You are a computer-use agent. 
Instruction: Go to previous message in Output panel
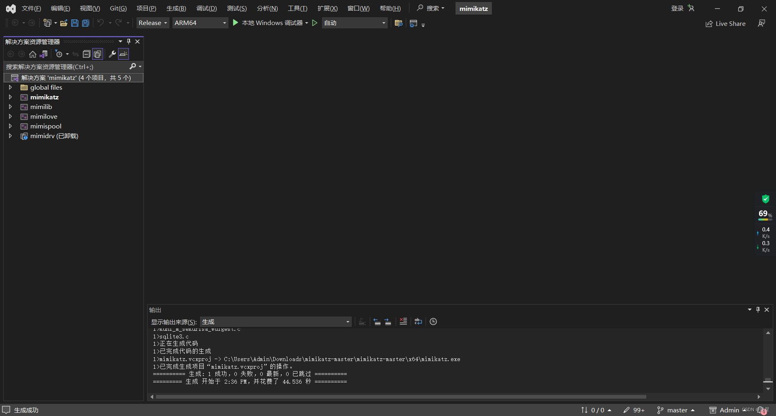pyautogui.click(x=377, y=322)
